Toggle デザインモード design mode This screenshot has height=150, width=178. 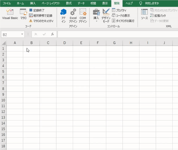[x=106, y=16]
